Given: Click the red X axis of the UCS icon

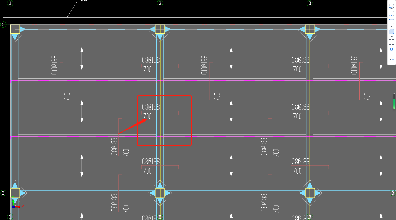Looking at the screenshot, I should 18,207.
